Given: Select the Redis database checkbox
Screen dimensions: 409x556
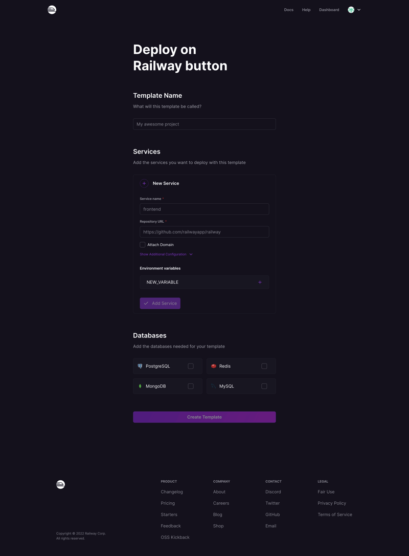Looking at the screenshot, I should [x=264, y=366].
